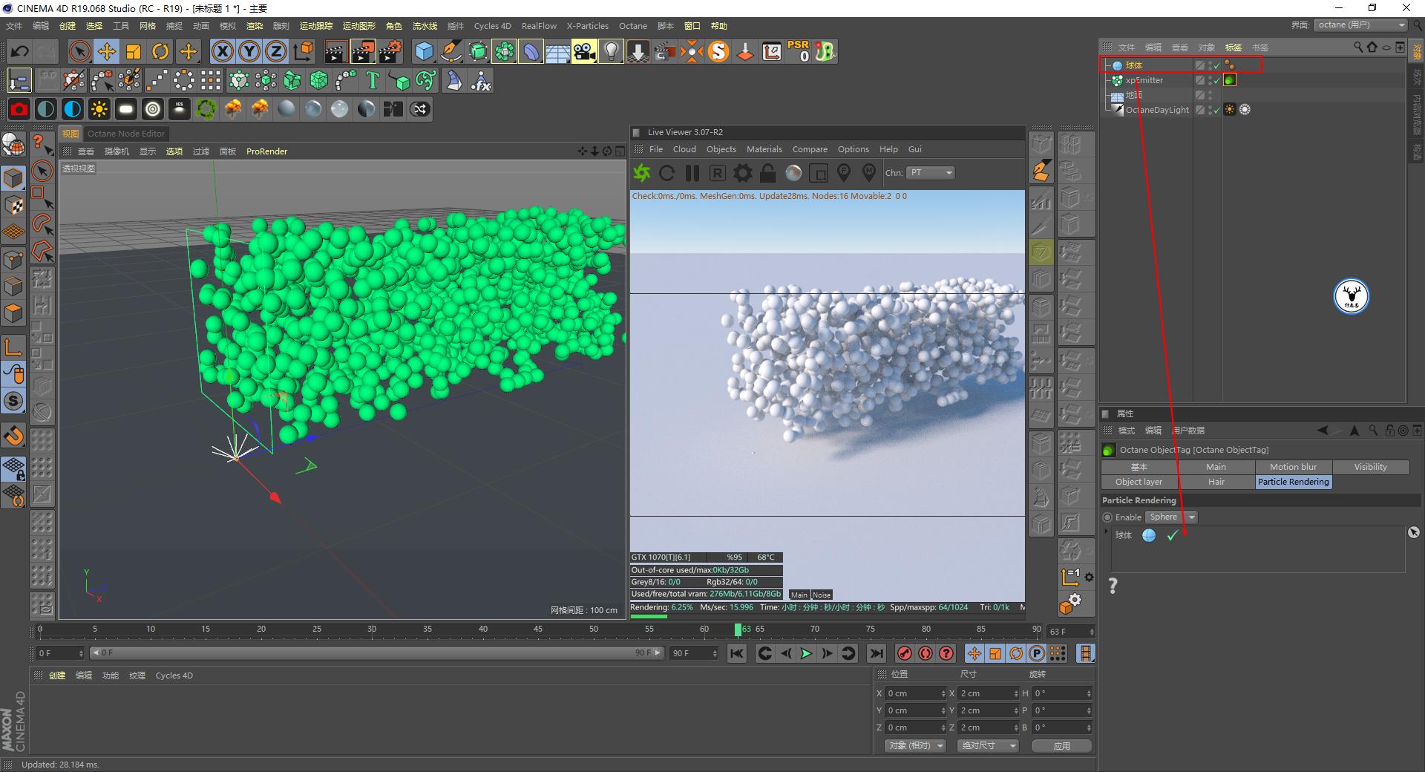Open the Materials menu in Live Viewer
The height and width of the screenshot is (772, 1425).
click(764, 149)
